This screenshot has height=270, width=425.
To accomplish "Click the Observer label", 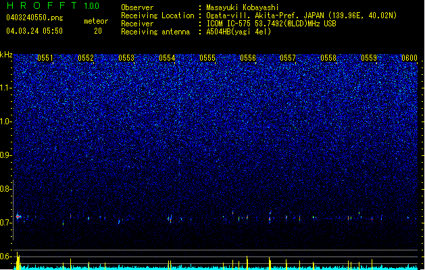I will (x=137, y=7).
